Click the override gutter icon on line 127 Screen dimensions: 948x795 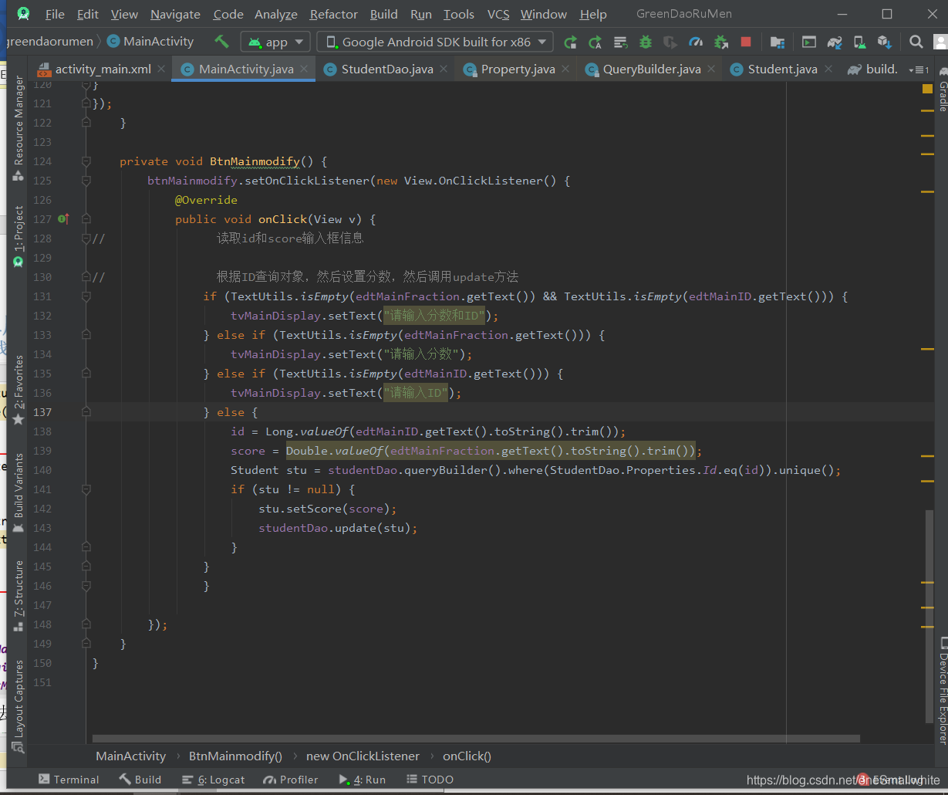[63, 219]
